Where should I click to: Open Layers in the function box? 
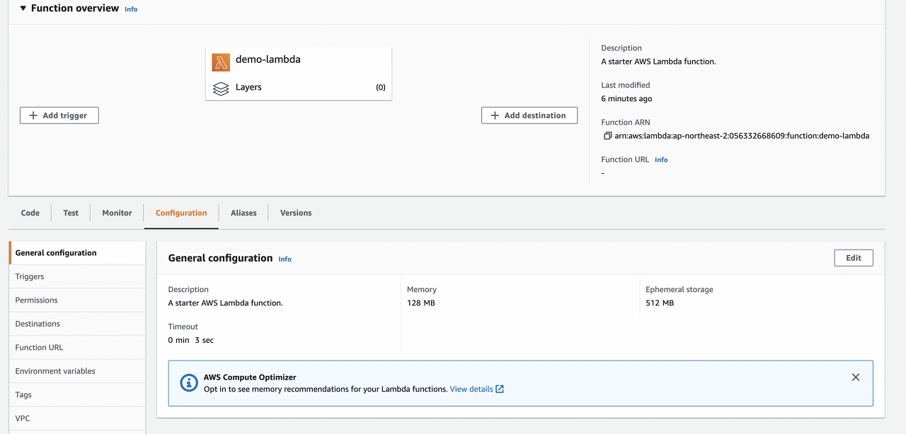(x=248, y=87)
